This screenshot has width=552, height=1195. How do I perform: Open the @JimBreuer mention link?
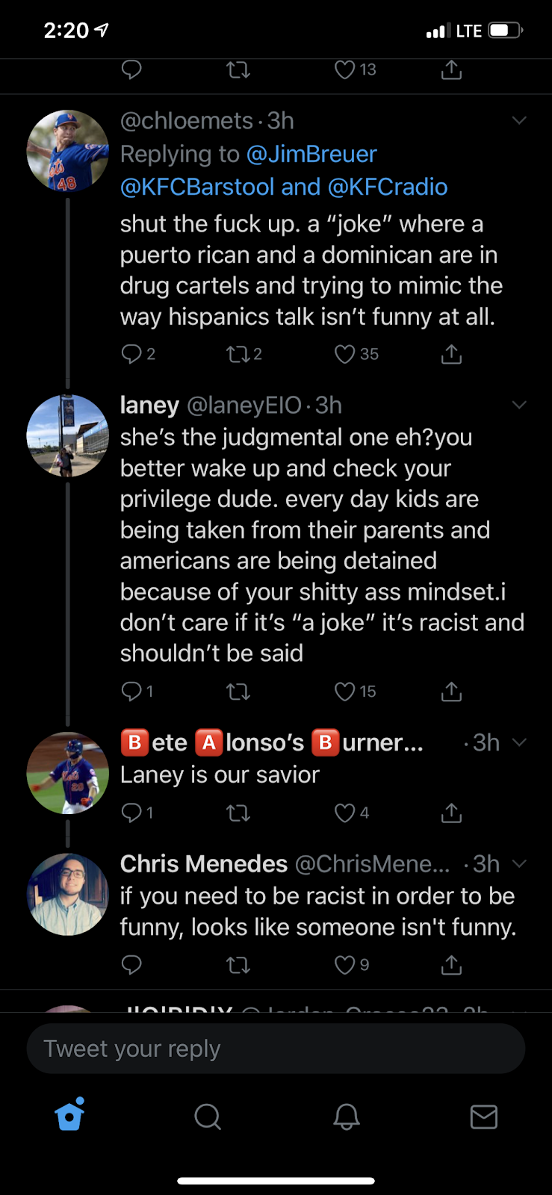[311, 154]
